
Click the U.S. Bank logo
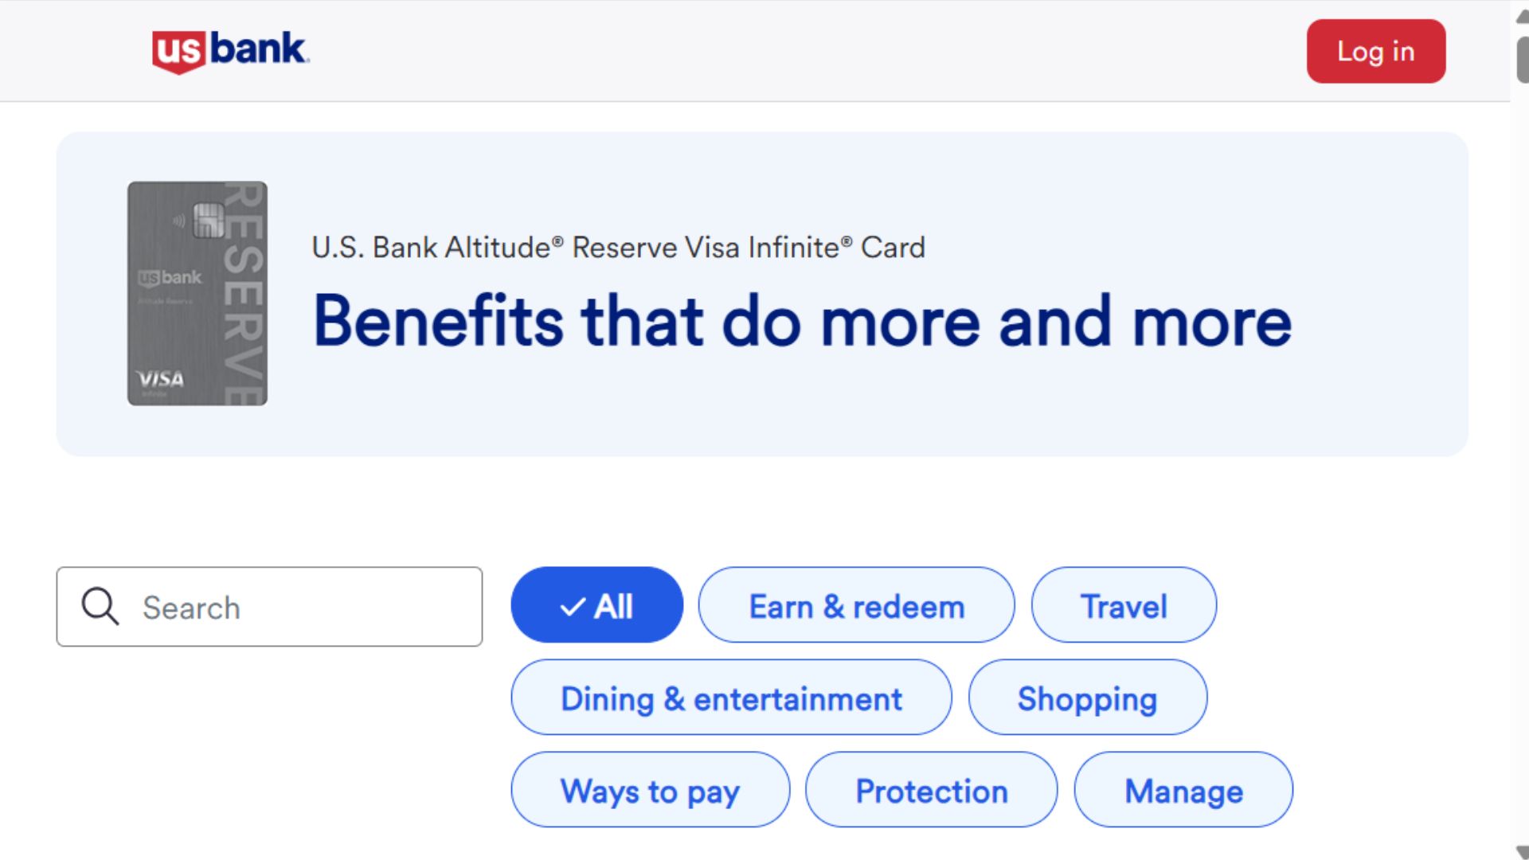pyautogui.click(x=230, y=51)
